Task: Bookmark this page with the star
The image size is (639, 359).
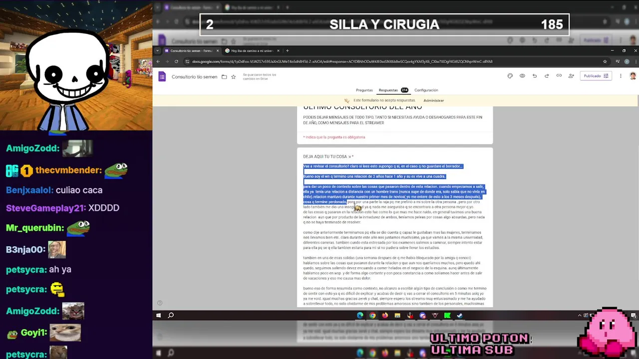Action: tap(605, 61)
